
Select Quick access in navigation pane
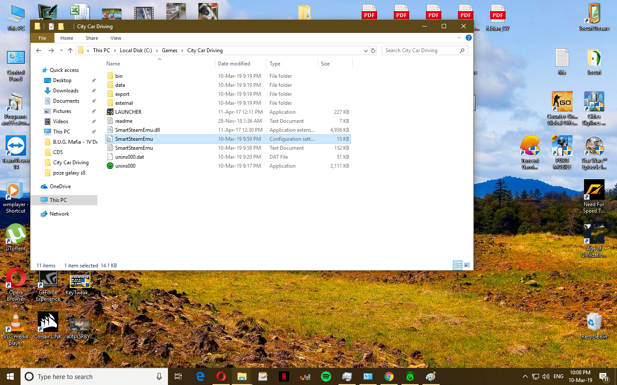click(x=64, y=70)
